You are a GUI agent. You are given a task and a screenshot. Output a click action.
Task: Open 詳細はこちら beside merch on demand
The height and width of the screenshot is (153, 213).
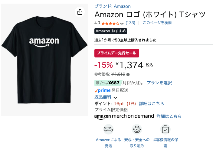click(169, 116)
